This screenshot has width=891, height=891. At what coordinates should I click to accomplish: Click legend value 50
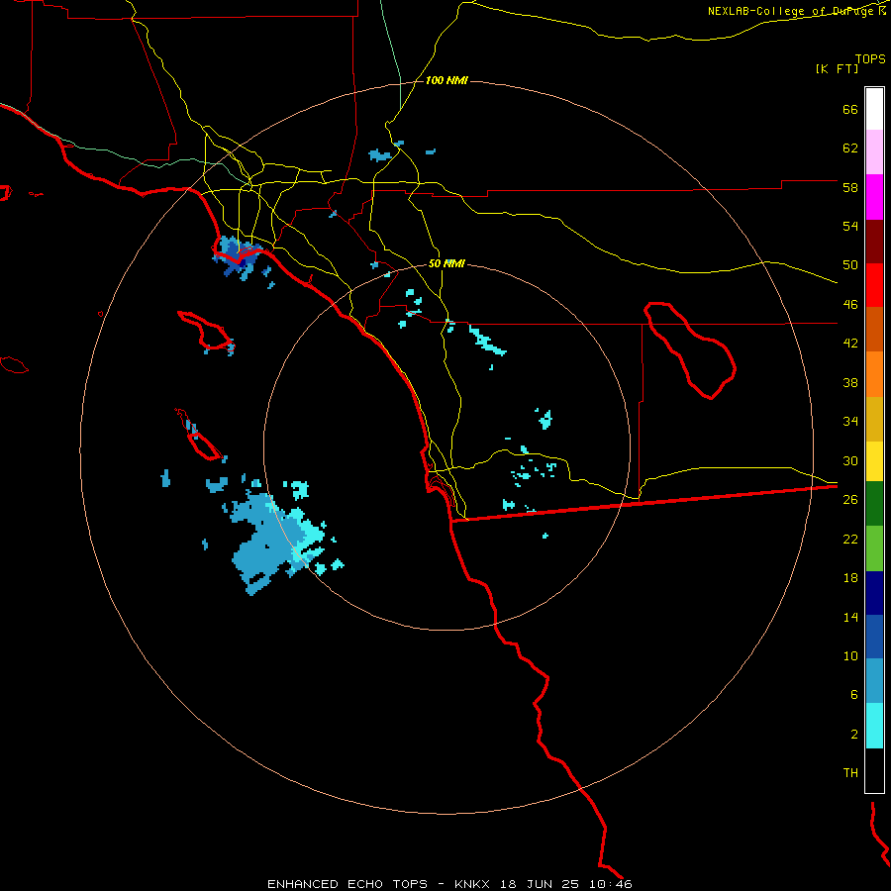pyautogui.click(x=850, y=264)
